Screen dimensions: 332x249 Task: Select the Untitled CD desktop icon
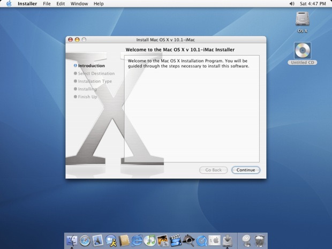tap(303, 51)
